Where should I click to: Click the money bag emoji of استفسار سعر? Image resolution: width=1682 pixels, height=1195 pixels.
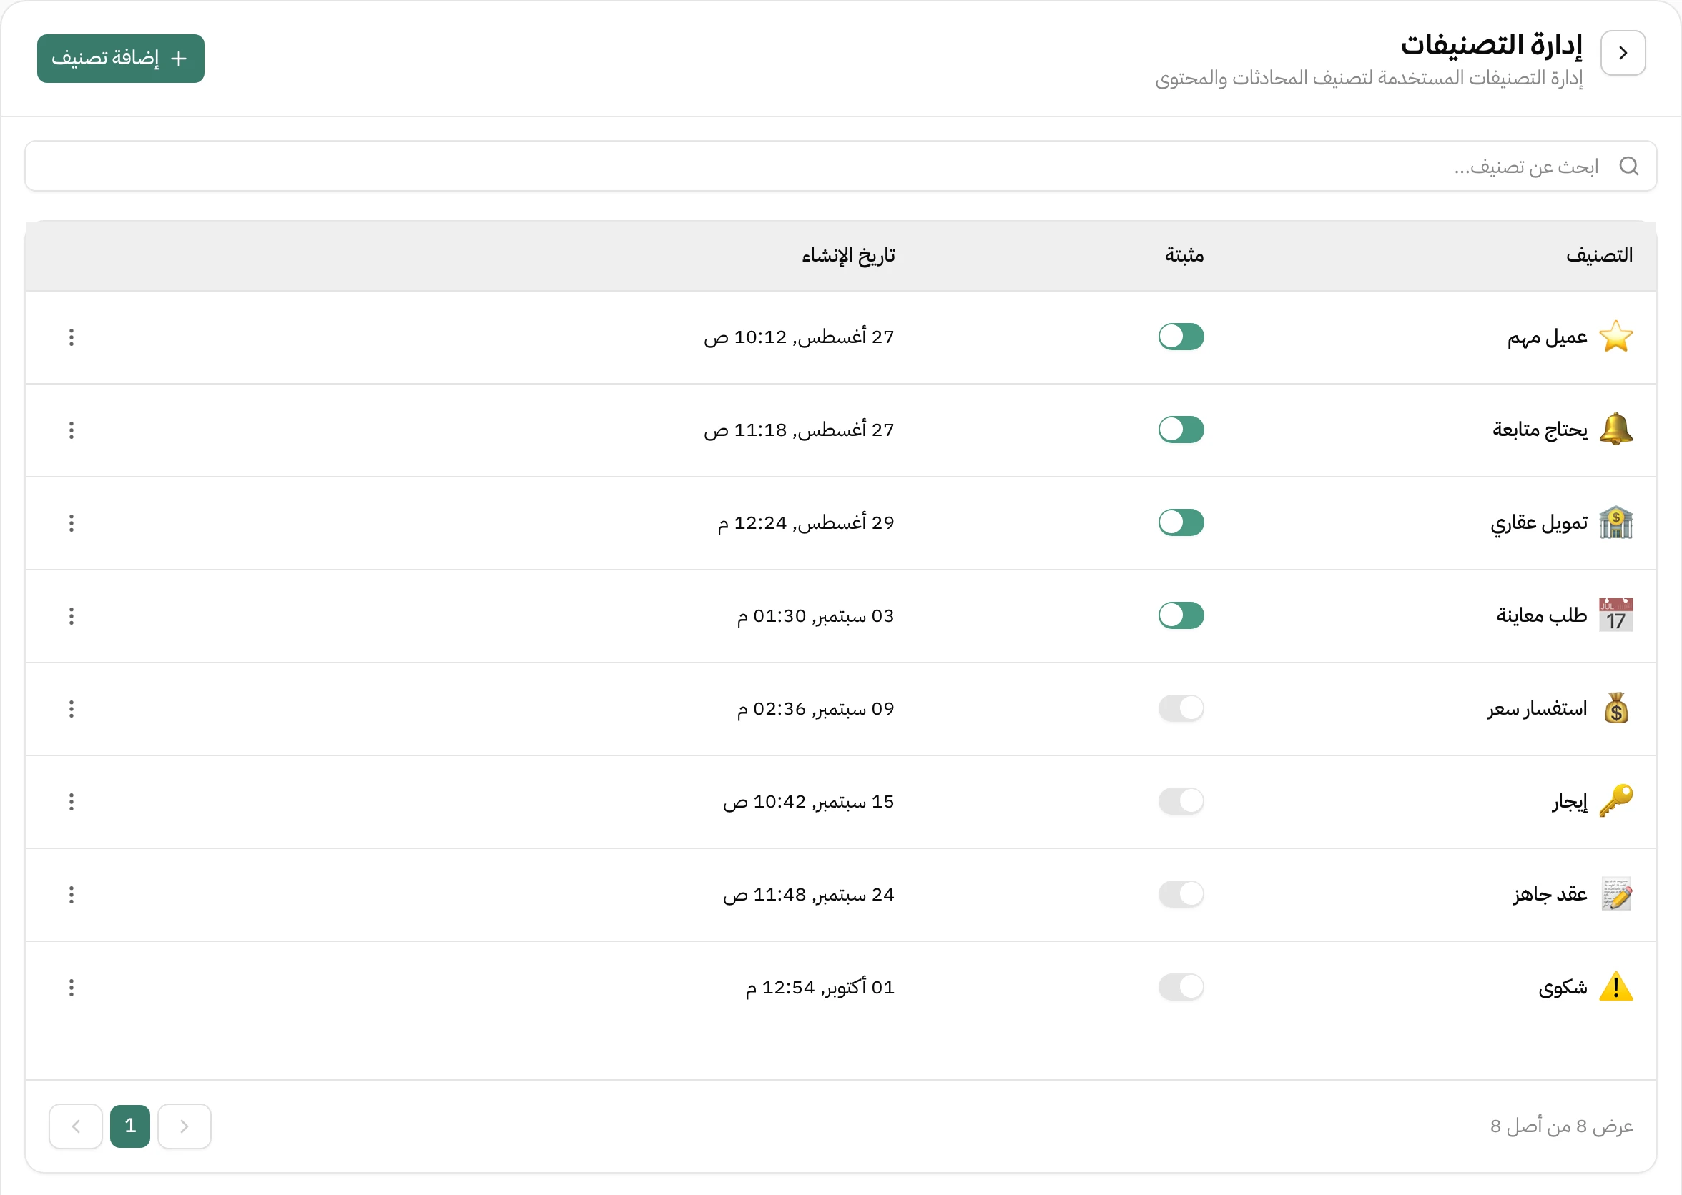pos(1615,708)
